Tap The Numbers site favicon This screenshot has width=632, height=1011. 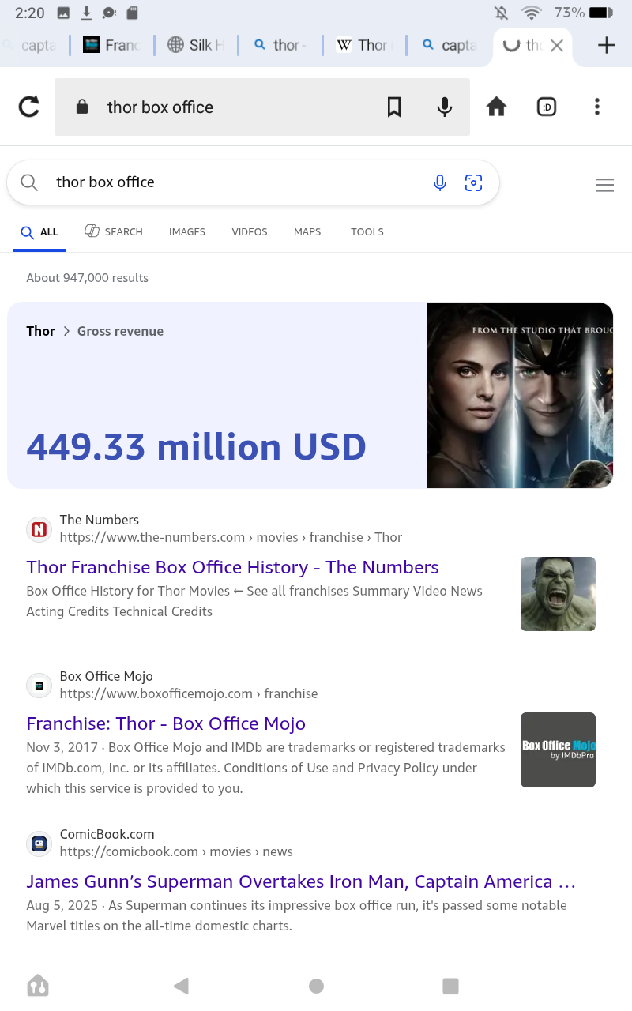(39, 528)
